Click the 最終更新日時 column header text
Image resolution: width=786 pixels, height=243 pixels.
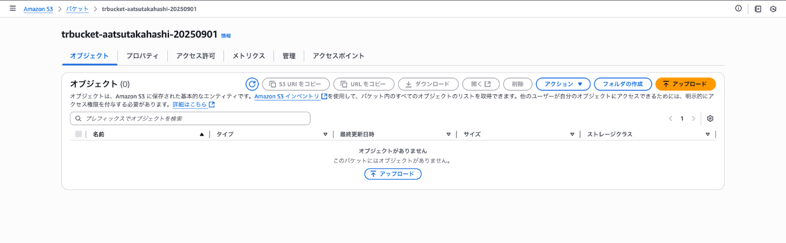pos(357,135)
